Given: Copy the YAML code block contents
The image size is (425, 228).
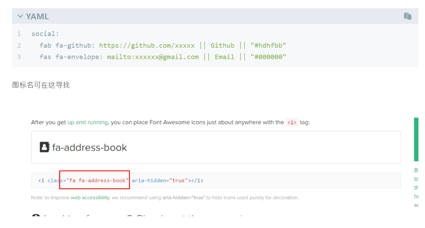Looking at the screenshot, I should [407, 16].
